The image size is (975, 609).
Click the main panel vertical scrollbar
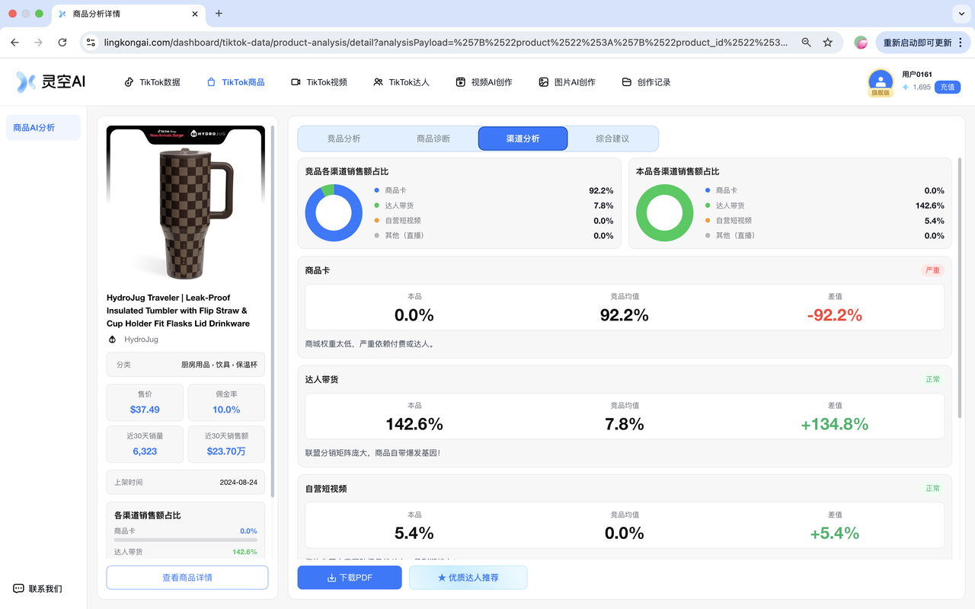[961, 288]
